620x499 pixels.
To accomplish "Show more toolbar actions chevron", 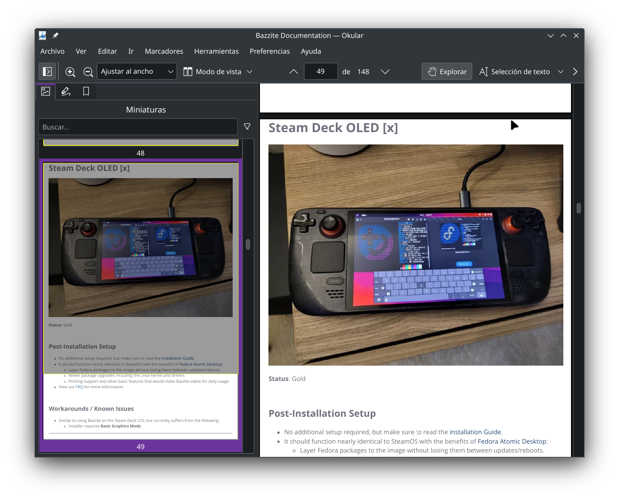I will 575,72.
